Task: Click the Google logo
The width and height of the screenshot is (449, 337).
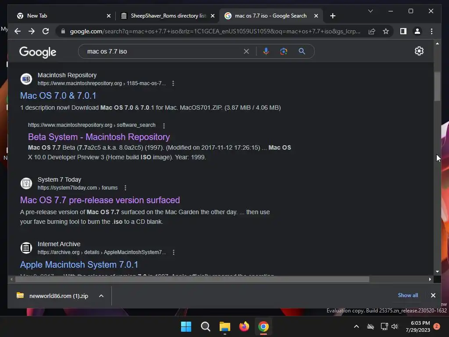Action: (38, 52)
